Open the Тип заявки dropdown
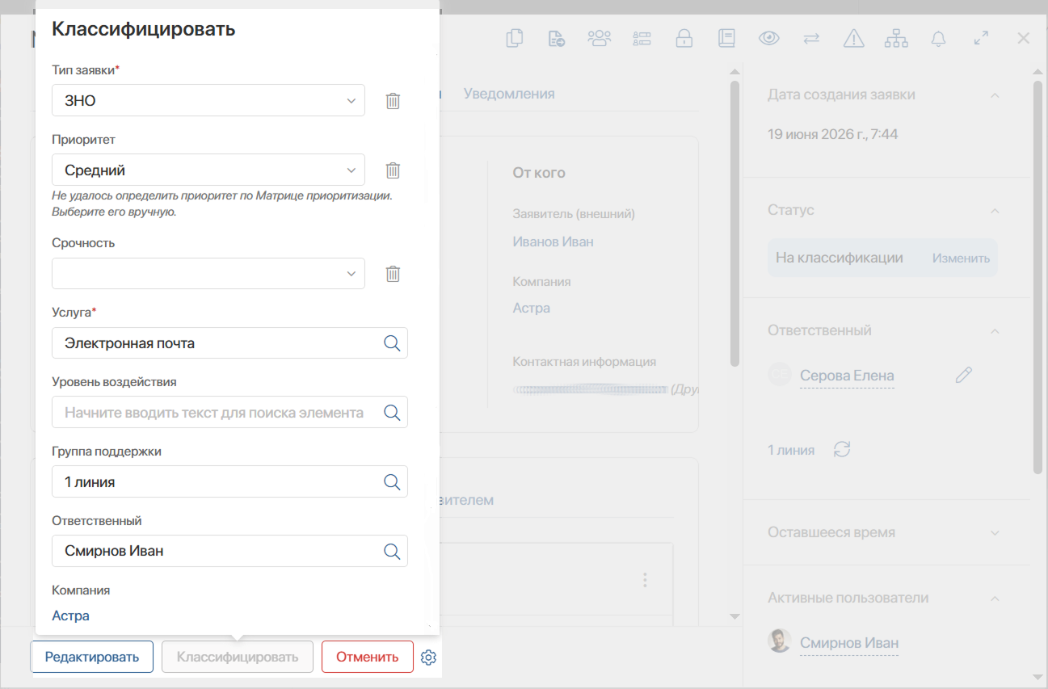Image resolution: width=1048 pixels, height=689 pixels. (208, 101)
